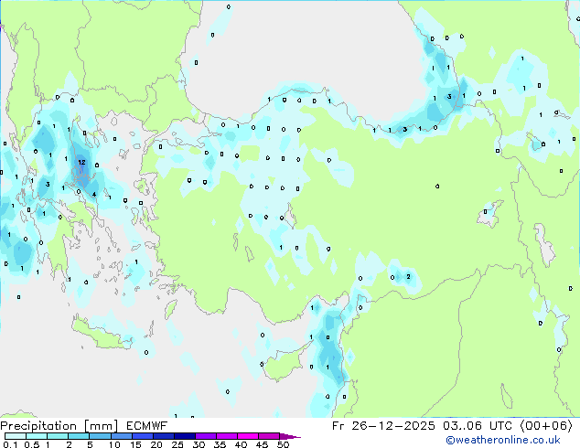This screenshot has height=448, width=580.
Task: Click the 2–5 mm legend swatch
Action: pyautogui.click(x=79, y=436)
